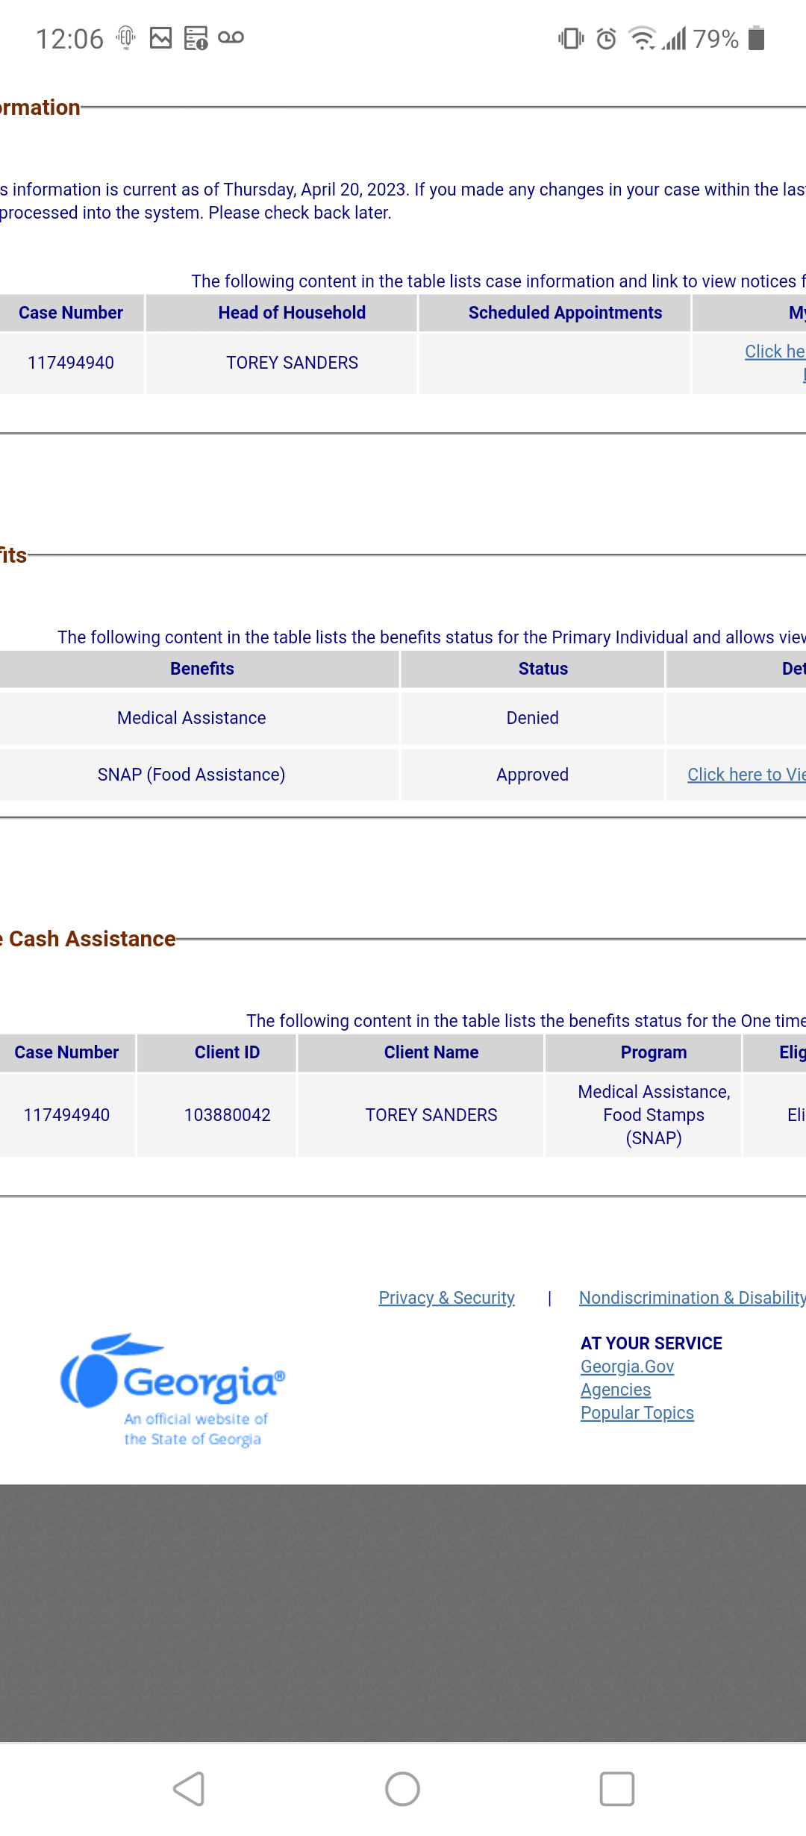Viewport: 806px width, 1836px height.
Task: Click the 'Click here' notices link for the case
Action: tap(775, 352)
